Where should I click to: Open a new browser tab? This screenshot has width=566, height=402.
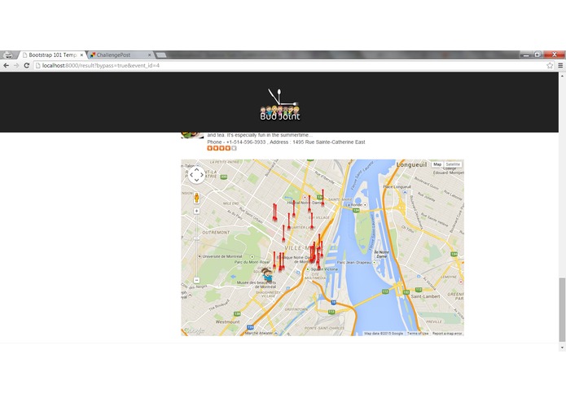[x=161, y=55]
